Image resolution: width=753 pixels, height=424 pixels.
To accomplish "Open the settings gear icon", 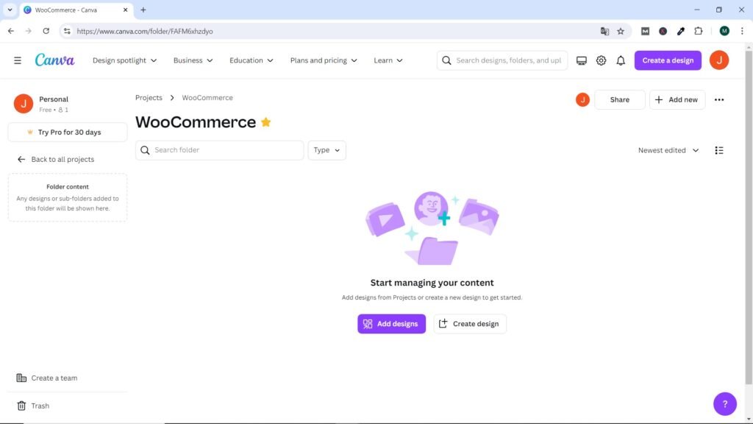I will point(601,60).
